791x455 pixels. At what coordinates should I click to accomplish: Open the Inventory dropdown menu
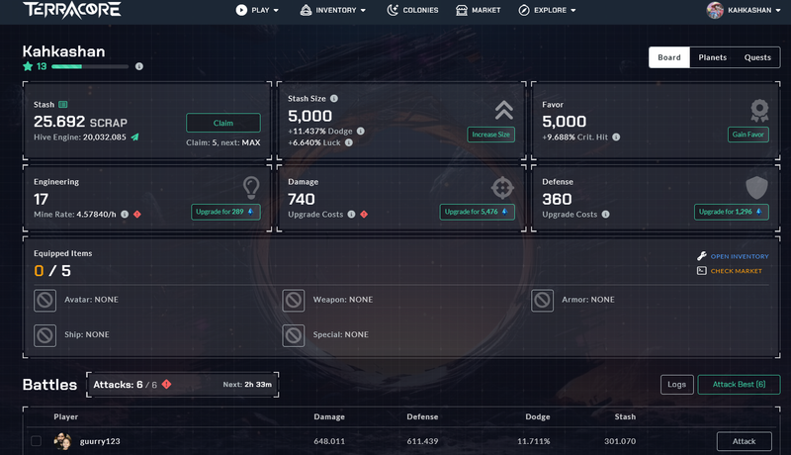click(x=333, y=10)
